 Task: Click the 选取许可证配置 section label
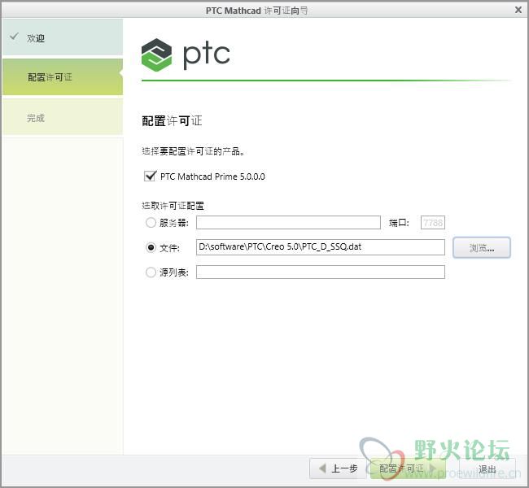173,206
